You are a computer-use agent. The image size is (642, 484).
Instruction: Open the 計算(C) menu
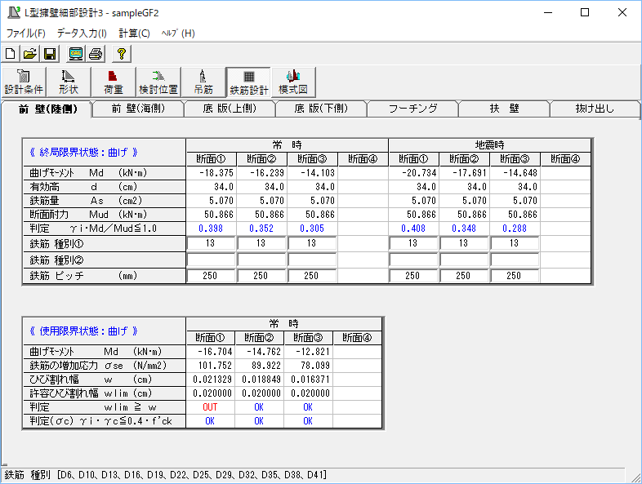click(x=134, y=33)
